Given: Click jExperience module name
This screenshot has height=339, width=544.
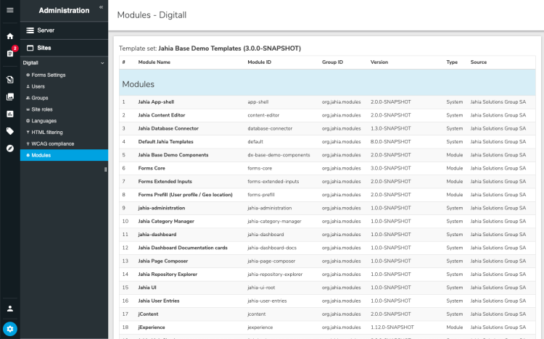Looking at the screenshot, I should pos(152,327).
